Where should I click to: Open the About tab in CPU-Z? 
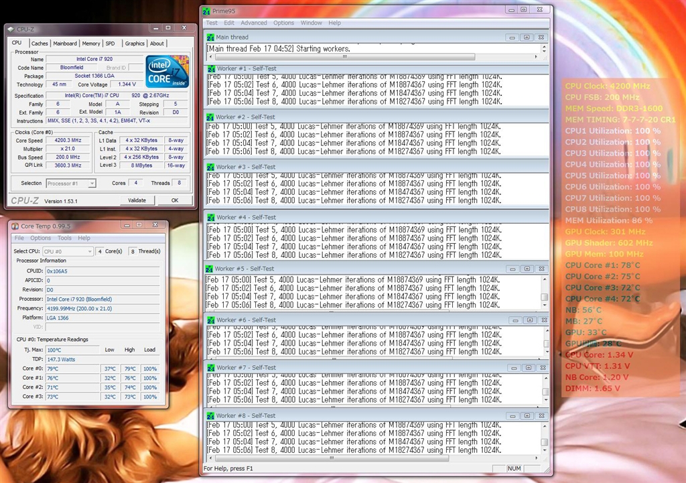click(157, 44)
